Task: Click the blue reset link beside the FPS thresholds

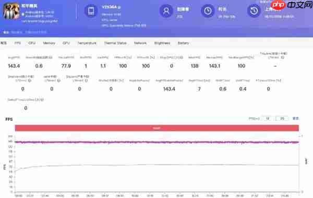Action: [x=295, y=118]
